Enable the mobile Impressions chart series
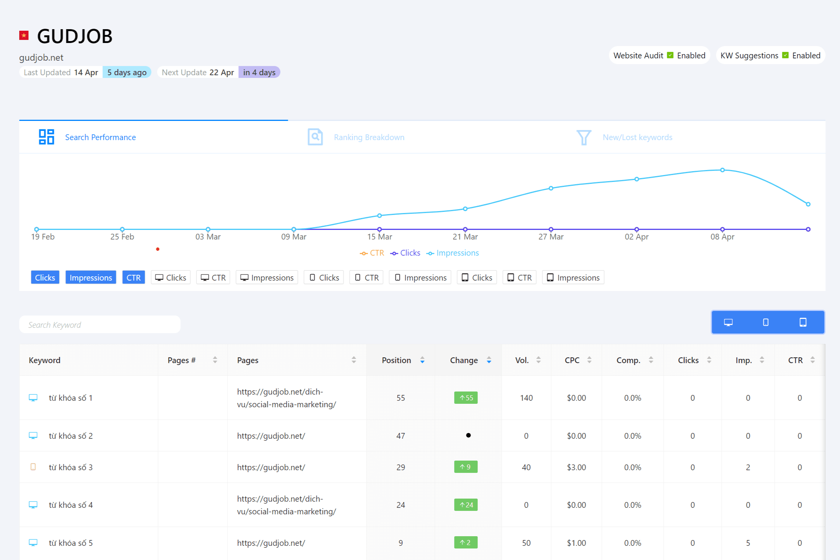The image size is (840, 560). pyautogui.click(x=420, y=278)
